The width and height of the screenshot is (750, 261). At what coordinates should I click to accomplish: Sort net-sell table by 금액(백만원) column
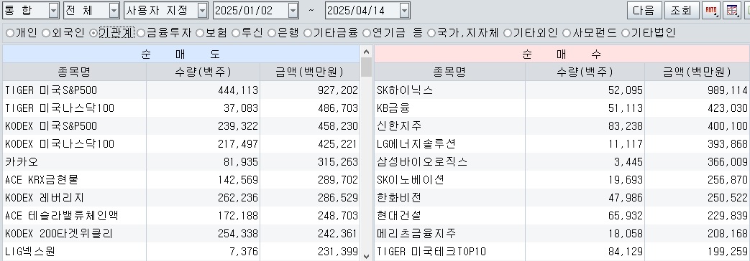point(310,72)
